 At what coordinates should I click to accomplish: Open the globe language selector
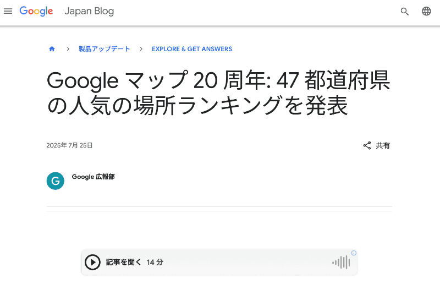(426, 12)
